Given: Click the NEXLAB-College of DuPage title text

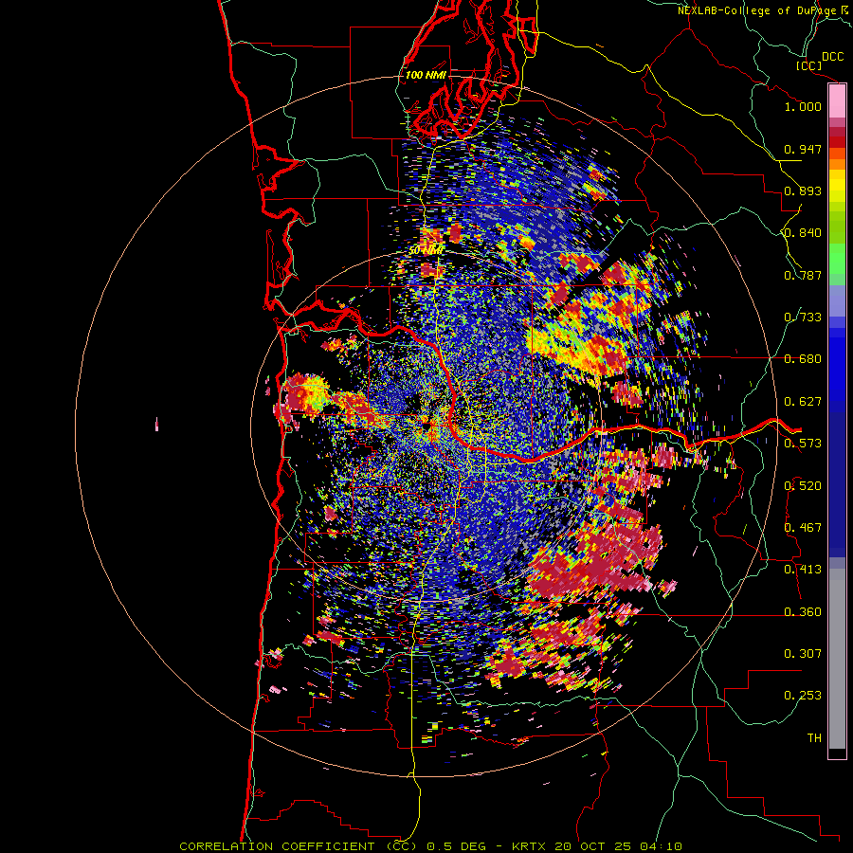Looking at the screenshot, I should [x=759, y=10].
